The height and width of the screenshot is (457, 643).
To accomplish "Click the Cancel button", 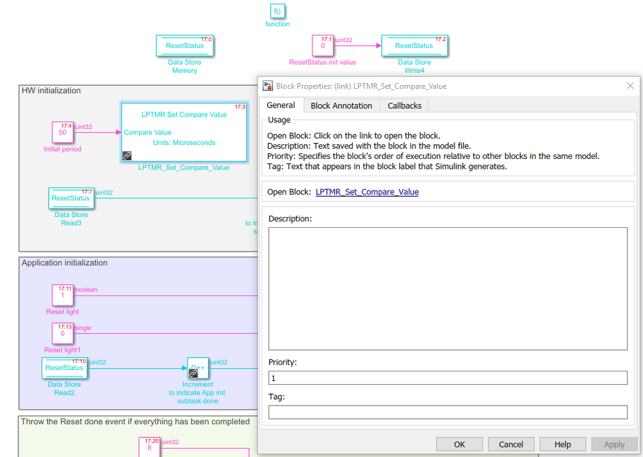I will point(511,444).
